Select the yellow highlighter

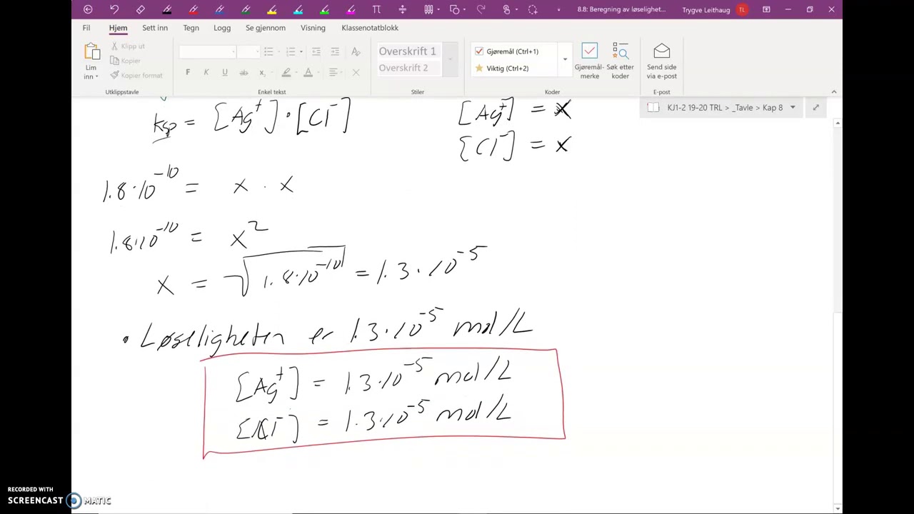click(x=272, y=9)
